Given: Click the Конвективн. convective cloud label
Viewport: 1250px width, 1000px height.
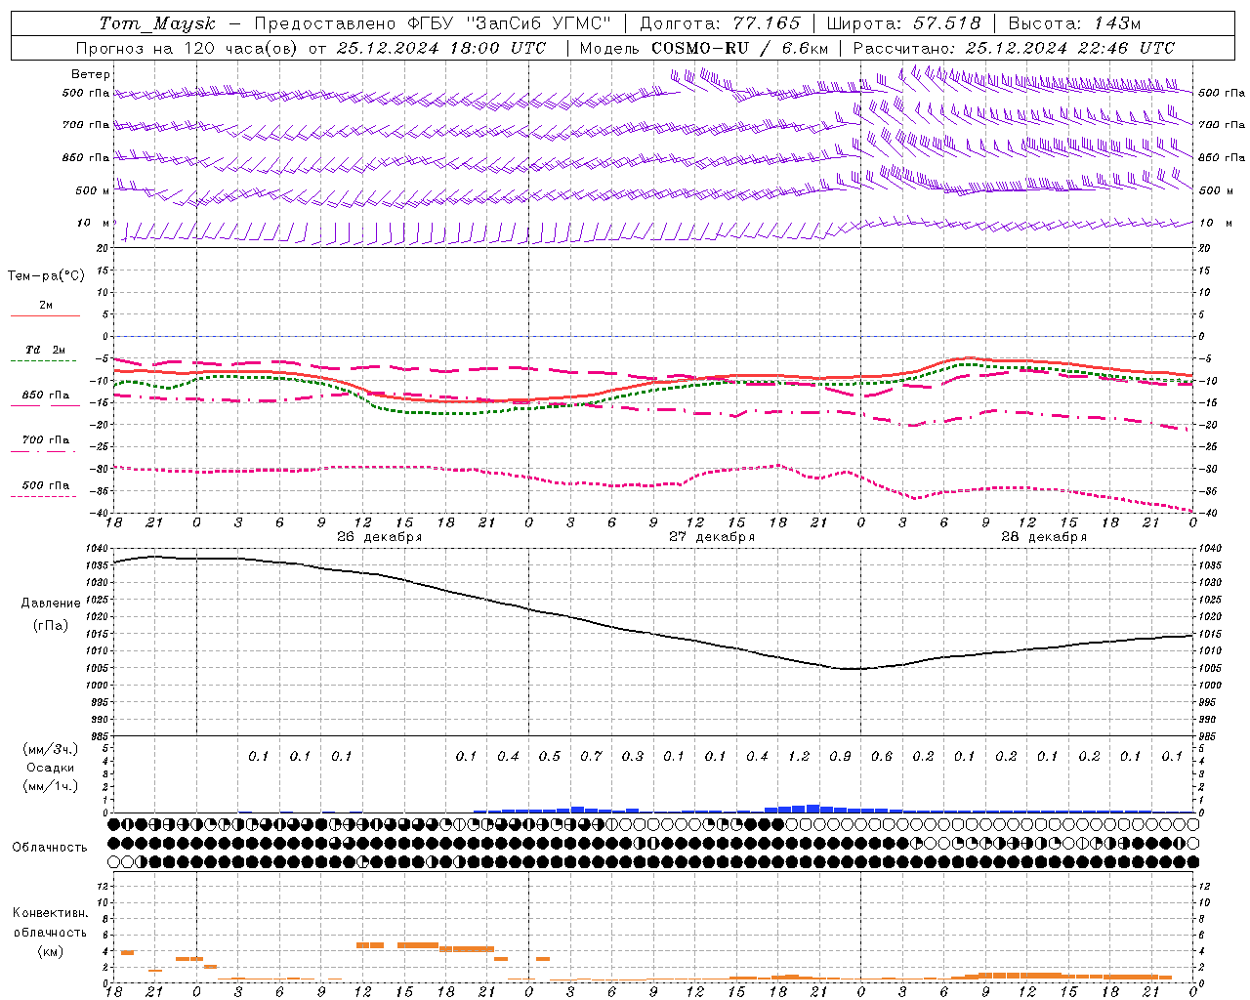Looking at the screenshot, I should (50, 913).
